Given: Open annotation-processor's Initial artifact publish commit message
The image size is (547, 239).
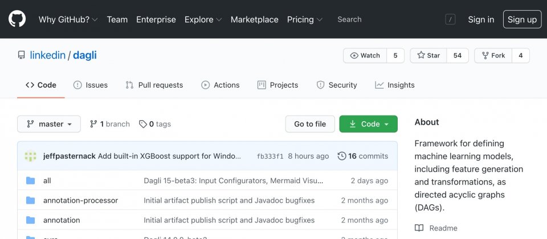Looking at the screenshot, I should (x=229, y=200).
